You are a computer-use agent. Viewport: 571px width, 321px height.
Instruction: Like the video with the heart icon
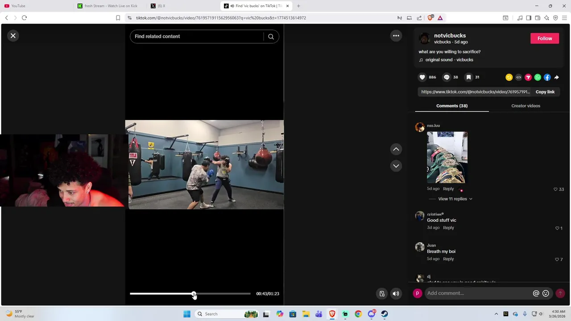(422, 77)
